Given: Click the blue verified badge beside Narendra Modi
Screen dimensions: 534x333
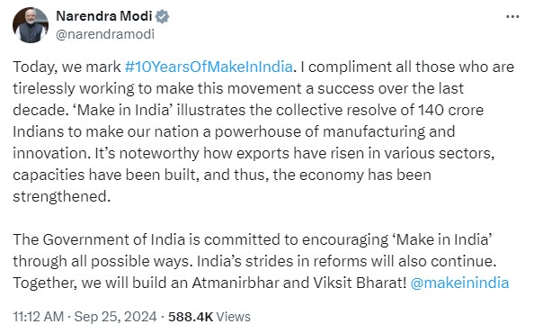Looking at the screenshot, I should tap(162, 16).
